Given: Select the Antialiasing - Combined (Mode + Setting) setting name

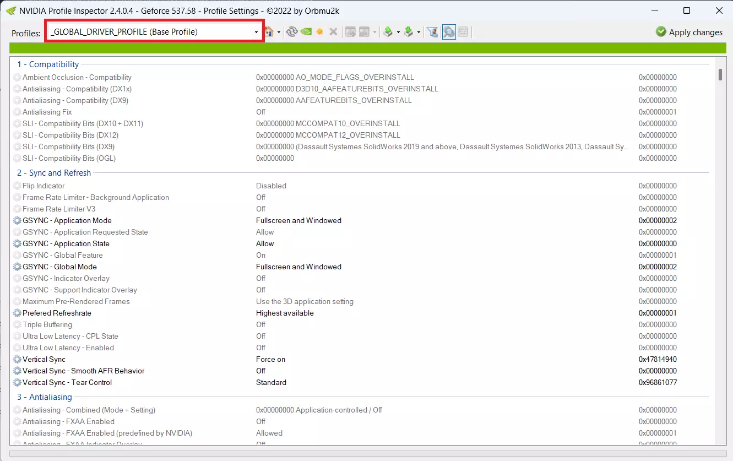Looking at the screenshot, I should tap(89, 410).
